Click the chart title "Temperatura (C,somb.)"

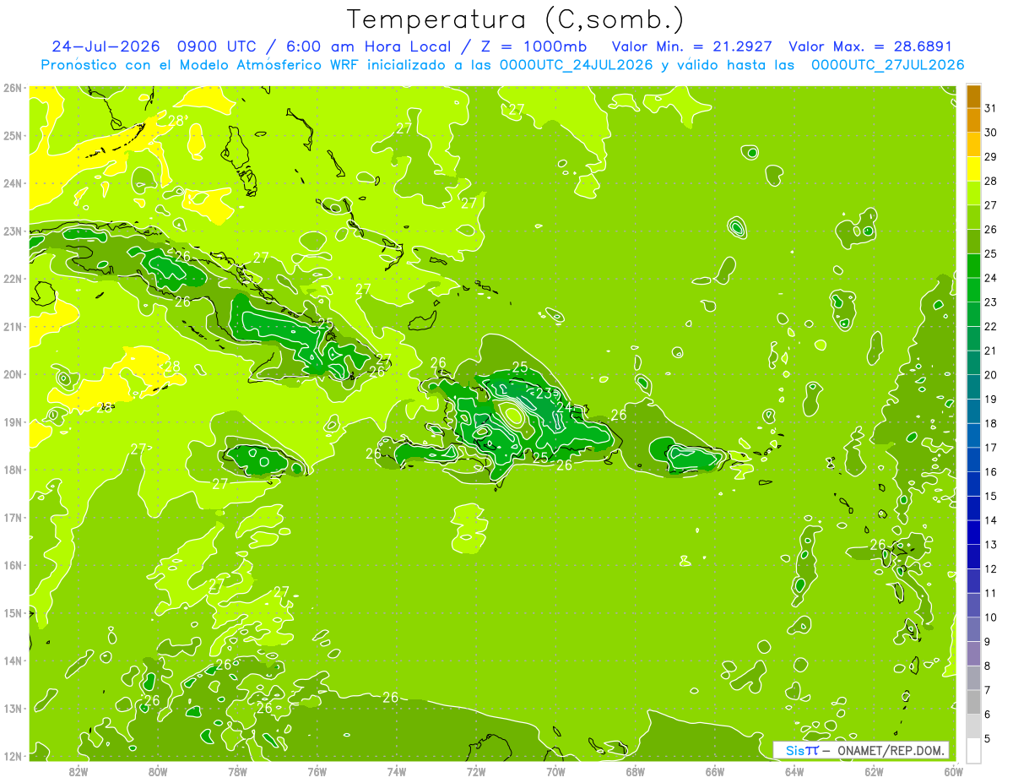[516, 19]
